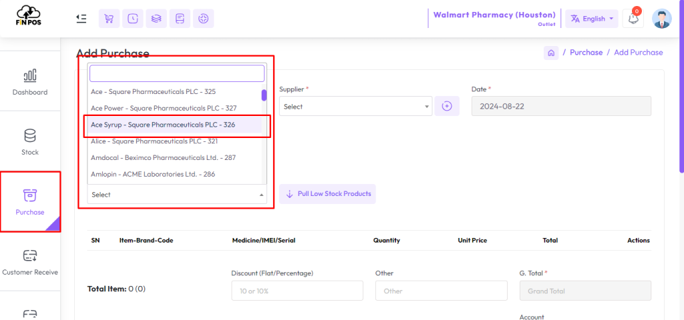Select "Amlopin - ACME Laboratories Ltd. - 286"
Image resolution: width=684 pixels, height=320 pixels.
coord(174,174)
